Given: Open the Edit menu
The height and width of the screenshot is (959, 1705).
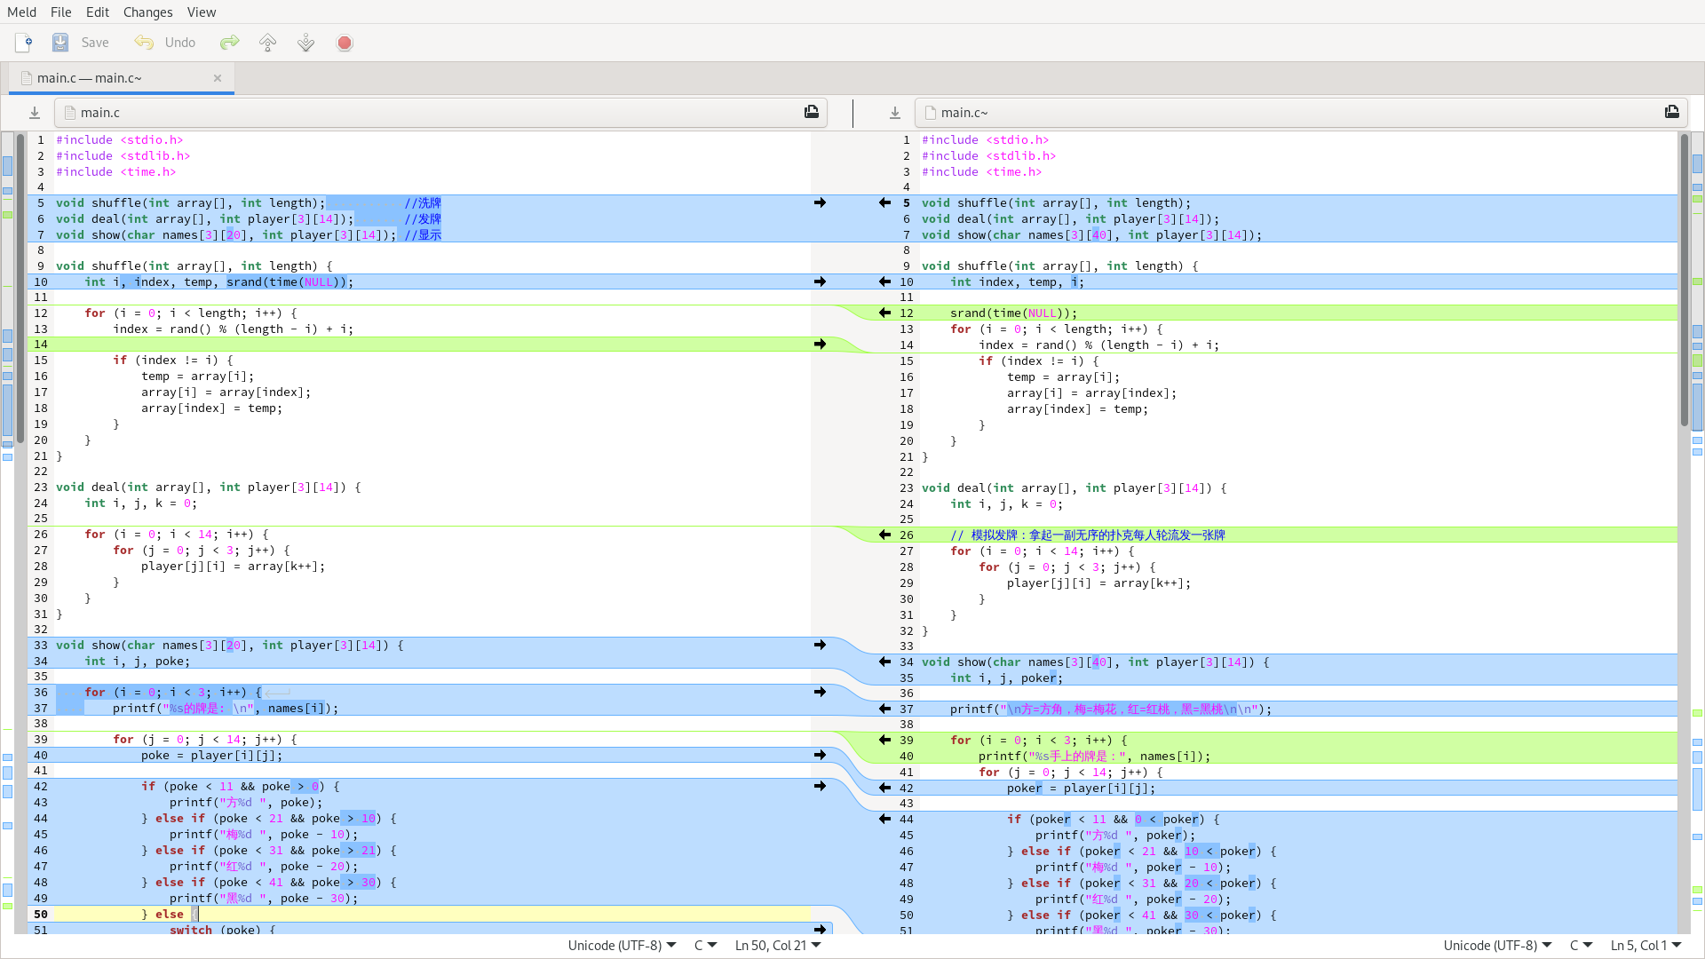Looking at the screenshot, I should click(x=98, y=12).
